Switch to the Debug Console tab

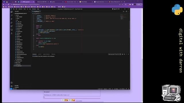point(46,54)
